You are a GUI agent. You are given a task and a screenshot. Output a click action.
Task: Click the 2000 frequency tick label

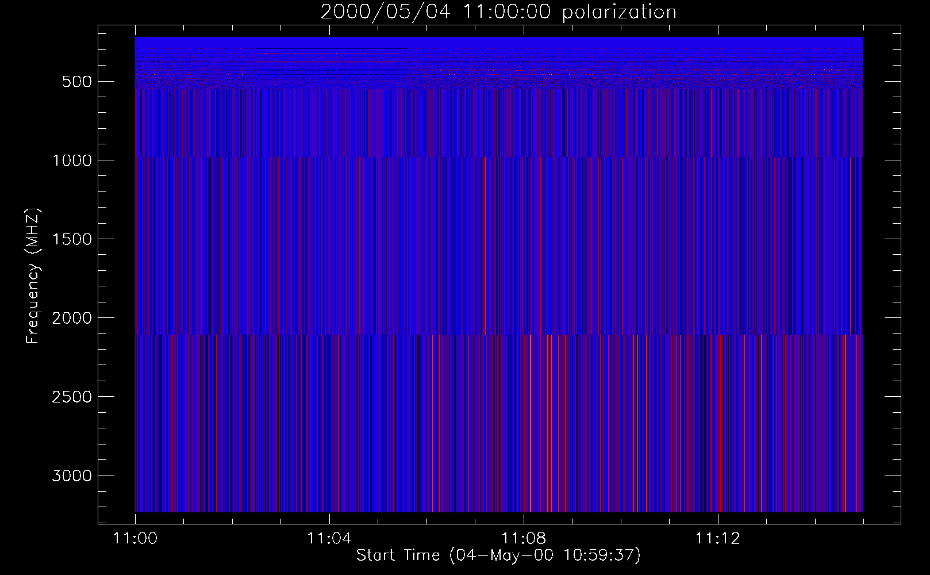click(x=72, y=318)
